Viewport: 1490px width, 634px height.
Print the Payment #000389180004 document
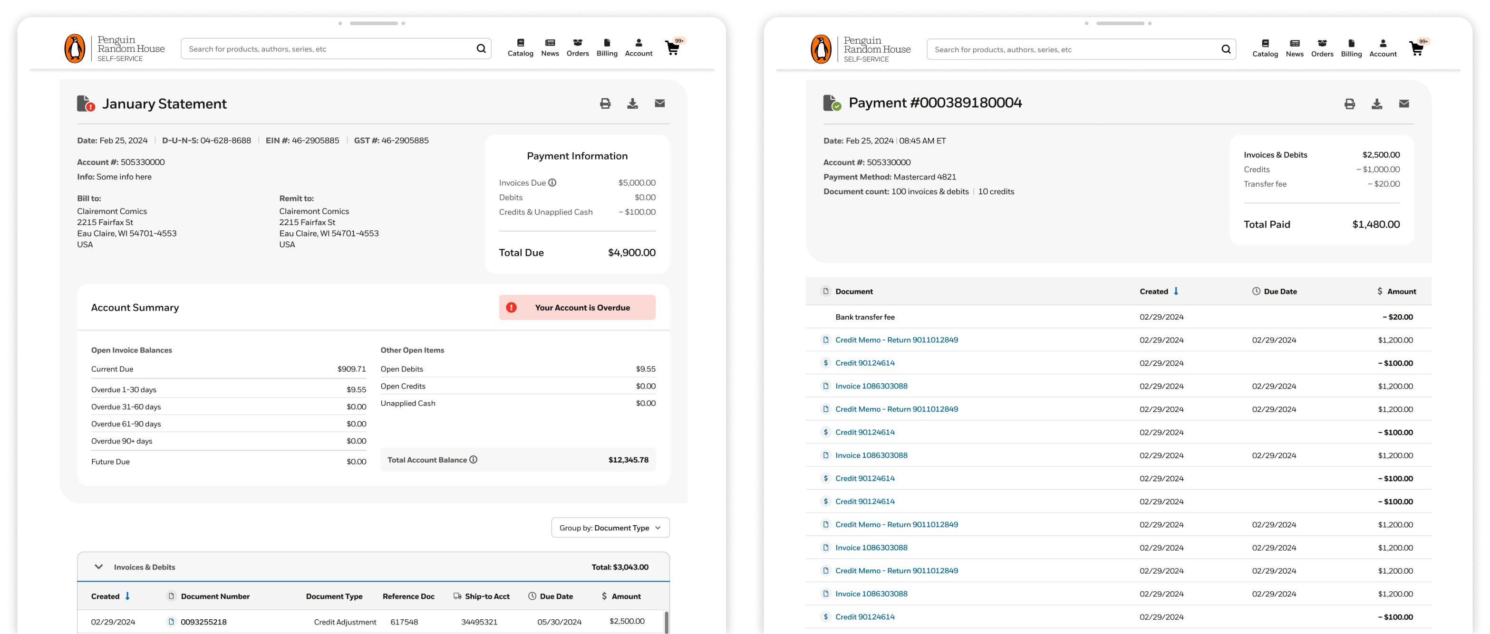[1349, 104]
